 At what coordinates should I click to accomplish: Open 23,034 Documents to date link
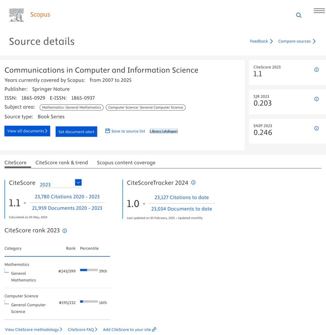(181, 209)
